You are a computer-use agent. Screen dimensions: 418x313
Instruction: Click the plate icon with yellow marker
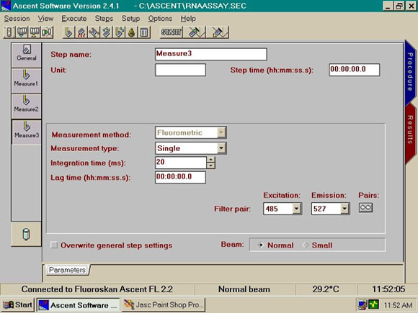click(x=218, y=32)
